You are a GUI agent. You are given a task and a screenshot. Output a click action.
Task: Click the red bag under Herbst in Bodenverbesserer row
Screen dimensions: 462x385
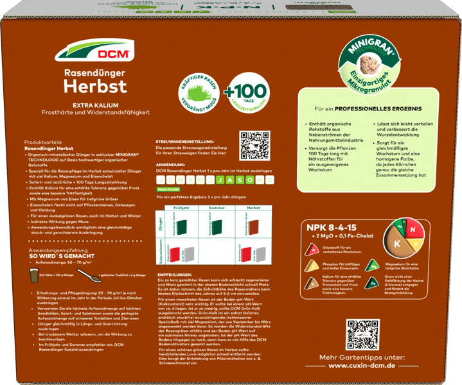tap(245, 254)
